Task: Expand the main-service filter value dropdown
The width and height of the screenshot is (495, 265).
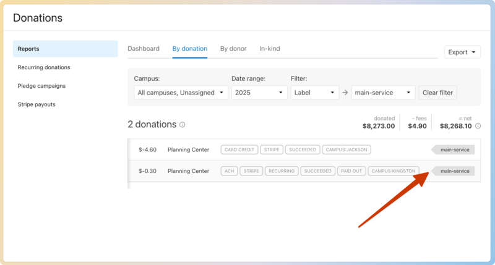Action: click(383, 93)
